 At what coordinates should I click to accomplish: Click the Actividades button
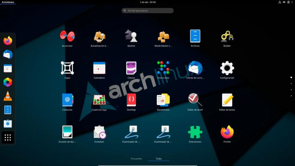coord(8,2)
